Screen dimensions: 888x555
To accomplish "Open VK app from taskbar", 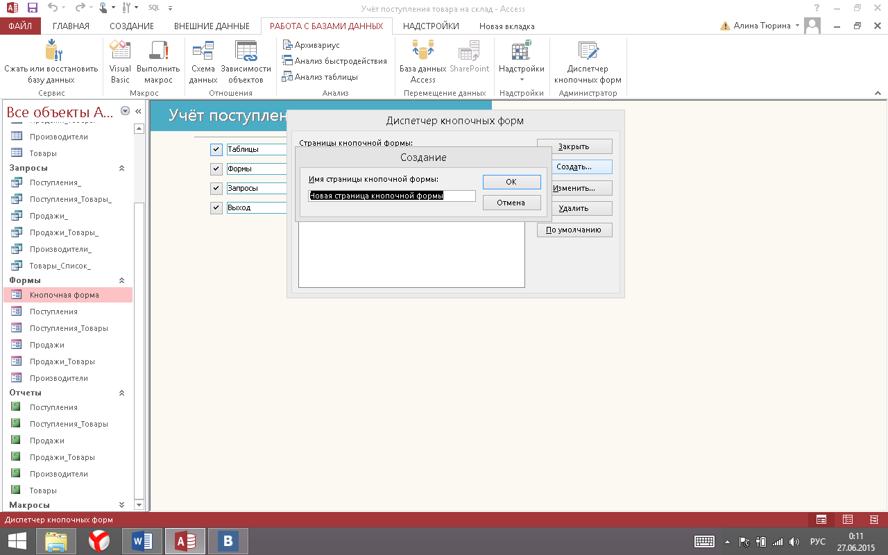I will [228, 541].
